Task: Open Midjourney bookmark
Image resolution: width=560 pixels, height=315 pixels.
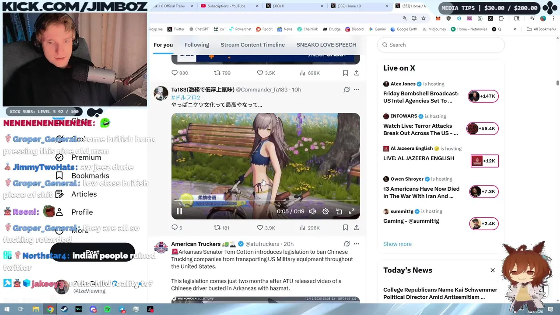Action: coord(434,29)
